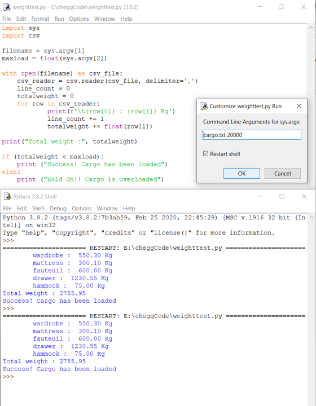Open the Window menu in the editor window
Viewport: 316px width, 406px height.
point(104,19)
